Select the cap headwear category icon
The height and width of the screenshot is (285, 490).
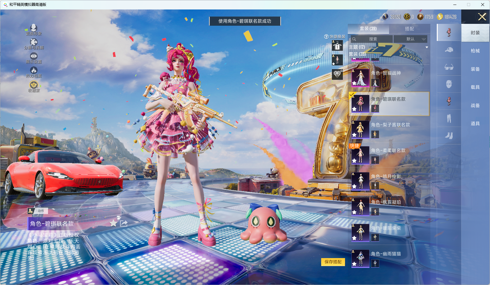(449, 50)
